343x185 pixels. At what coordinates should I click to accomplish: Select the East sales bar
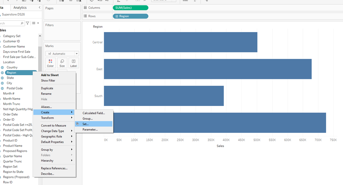click(x=207, y=69)
